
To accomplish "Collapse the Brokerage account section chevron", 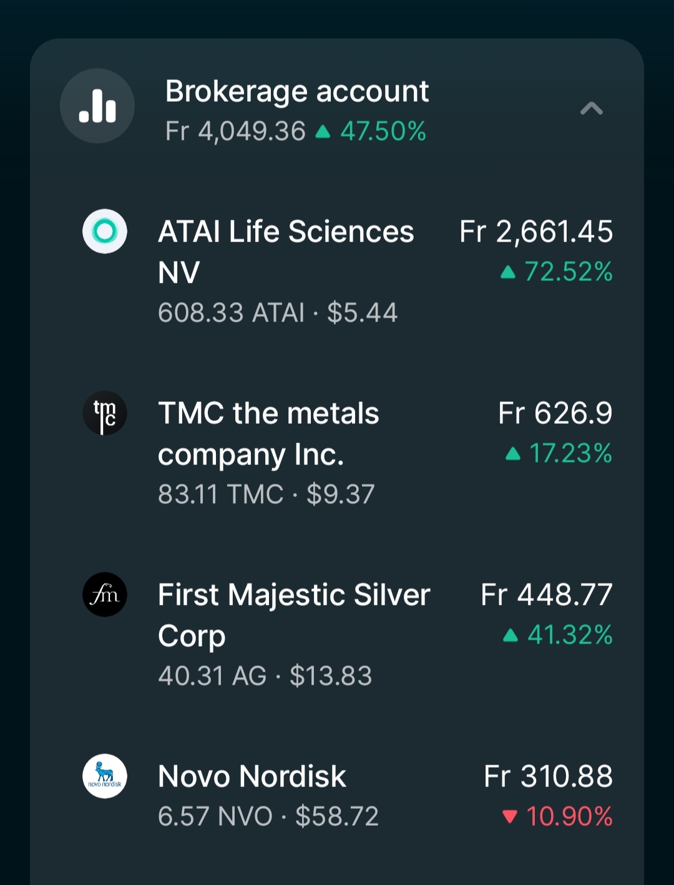I will [x=591, y=109].
